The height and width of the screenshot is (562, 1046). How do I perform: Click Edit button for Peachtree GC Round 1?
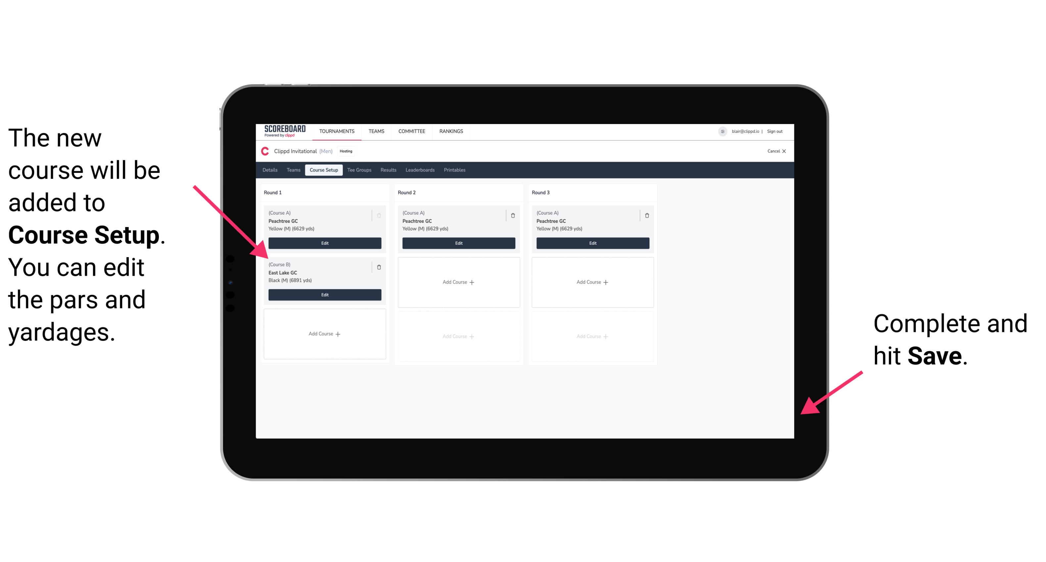point(324,243)
